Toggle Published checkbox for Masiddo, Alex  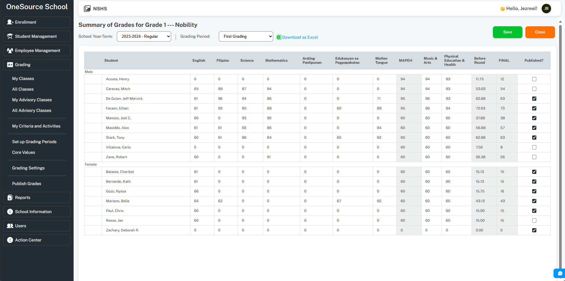coord(534,128)
